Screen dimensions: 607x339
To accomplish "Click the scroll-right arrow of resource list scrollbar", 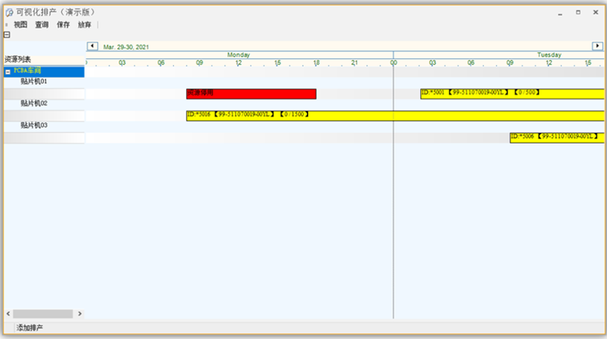I will point(79,314).
